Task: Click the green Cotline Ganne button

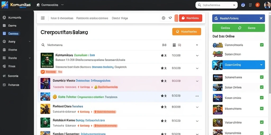Action: point(238,28)
